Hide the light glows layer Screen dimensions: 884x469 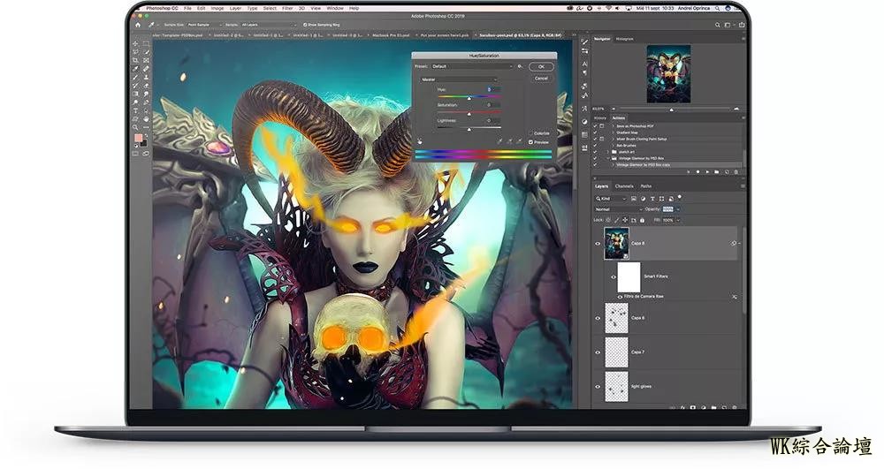tap(598, 387)
